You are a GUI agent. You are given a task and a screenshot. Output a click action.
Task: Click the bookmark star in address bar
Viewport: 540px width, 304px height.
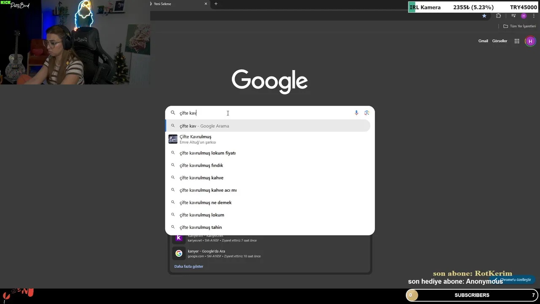pos(484,16)
